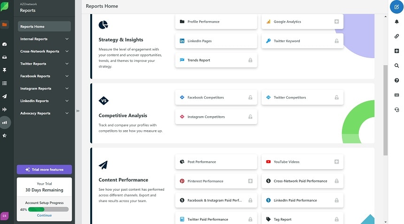Click Trial more features button

click(x=44, y=170)
